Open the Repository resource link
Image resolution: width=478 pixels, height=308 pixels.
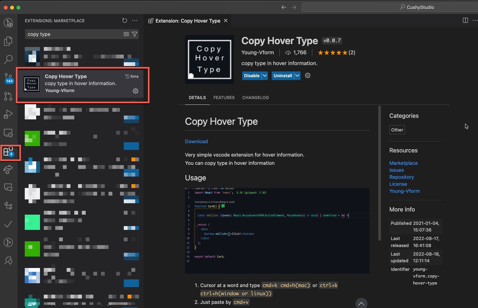pyautogui.click(x=402, y=177)
